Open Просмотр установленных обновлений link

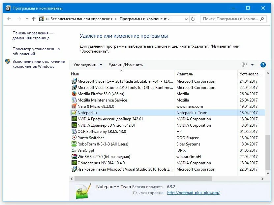[x=36, y=51]
